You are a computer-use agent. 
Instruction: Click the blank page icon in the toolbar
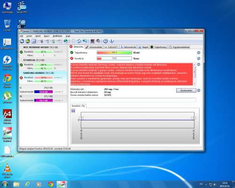(x=73, y=41)
